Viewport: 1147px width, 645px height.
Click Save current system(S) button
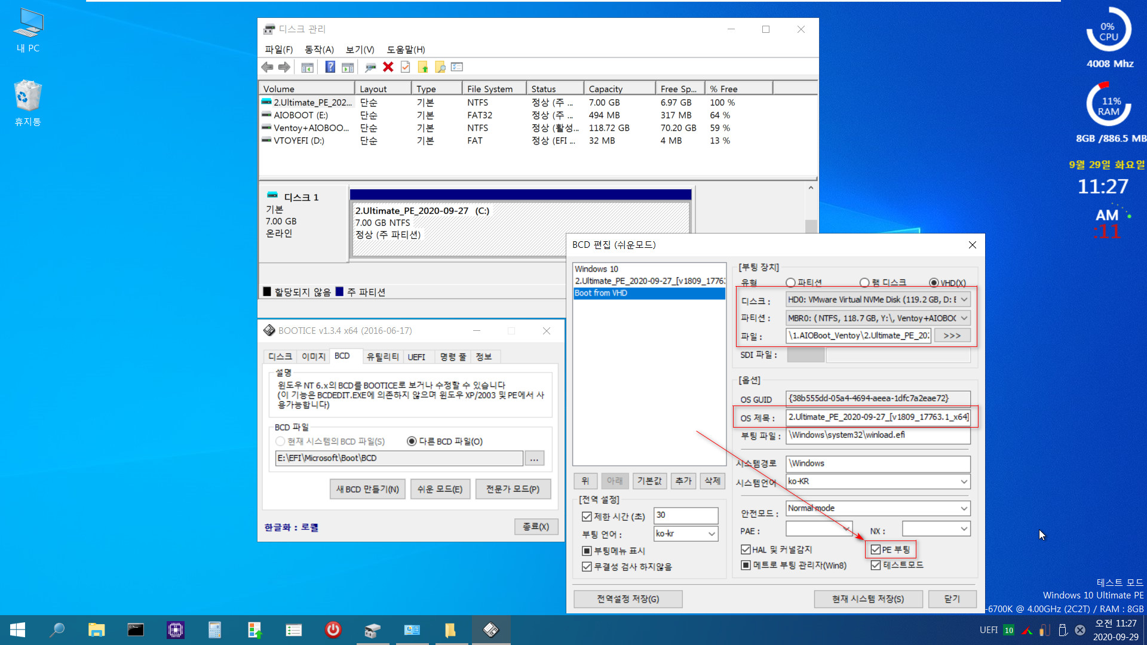tap(868, 599)
